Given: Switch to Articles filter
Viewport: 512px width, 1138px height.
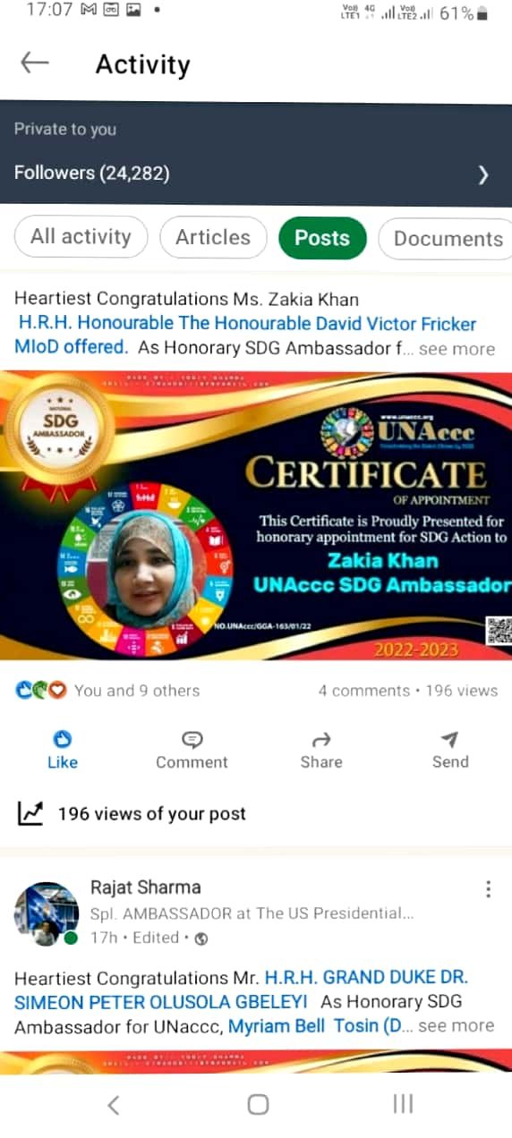Looking at the screenshot, I should [213, 237].
